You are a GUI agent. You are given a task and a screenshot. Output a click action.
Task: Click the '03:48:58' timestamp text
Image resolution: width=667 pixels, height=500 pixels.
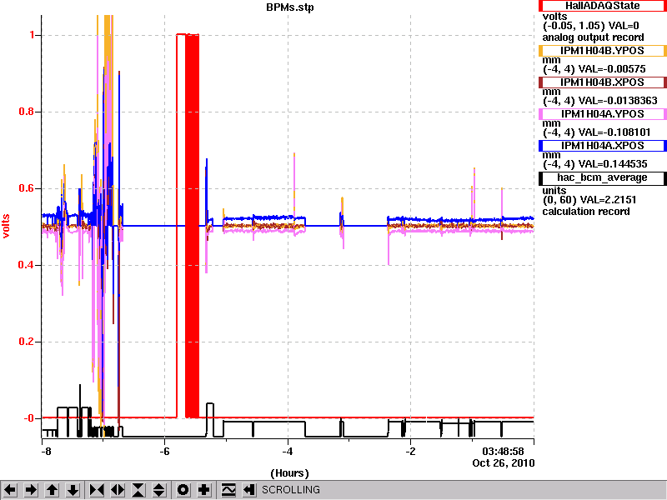[503, 452]
